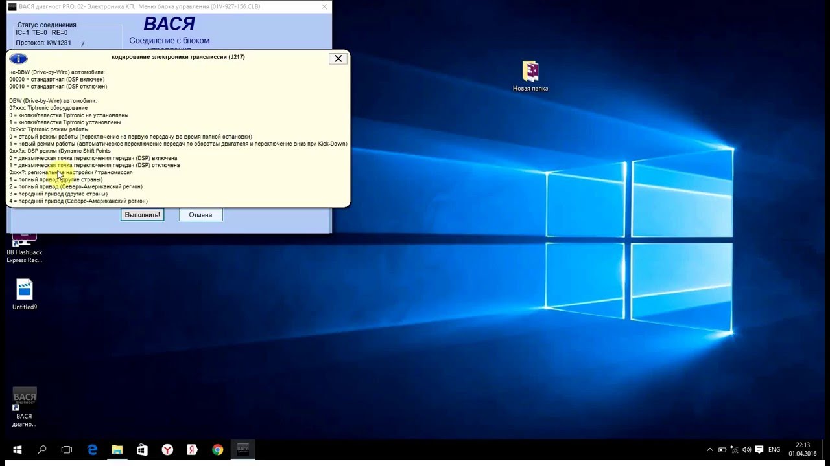Click the line '0xx?x: DSP режим (Dynamic Shift Points'
The height and width of the screenshot is (466, 830).
point(60,151)
